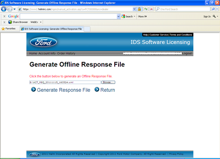Open Account Info in navigation bar

pos(47,53)
